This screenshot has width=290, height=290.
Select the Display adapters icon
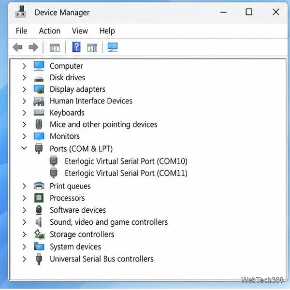pos(39,89)
